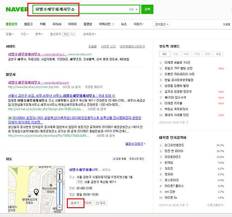Open the 이미지 tab

(72, 24)
